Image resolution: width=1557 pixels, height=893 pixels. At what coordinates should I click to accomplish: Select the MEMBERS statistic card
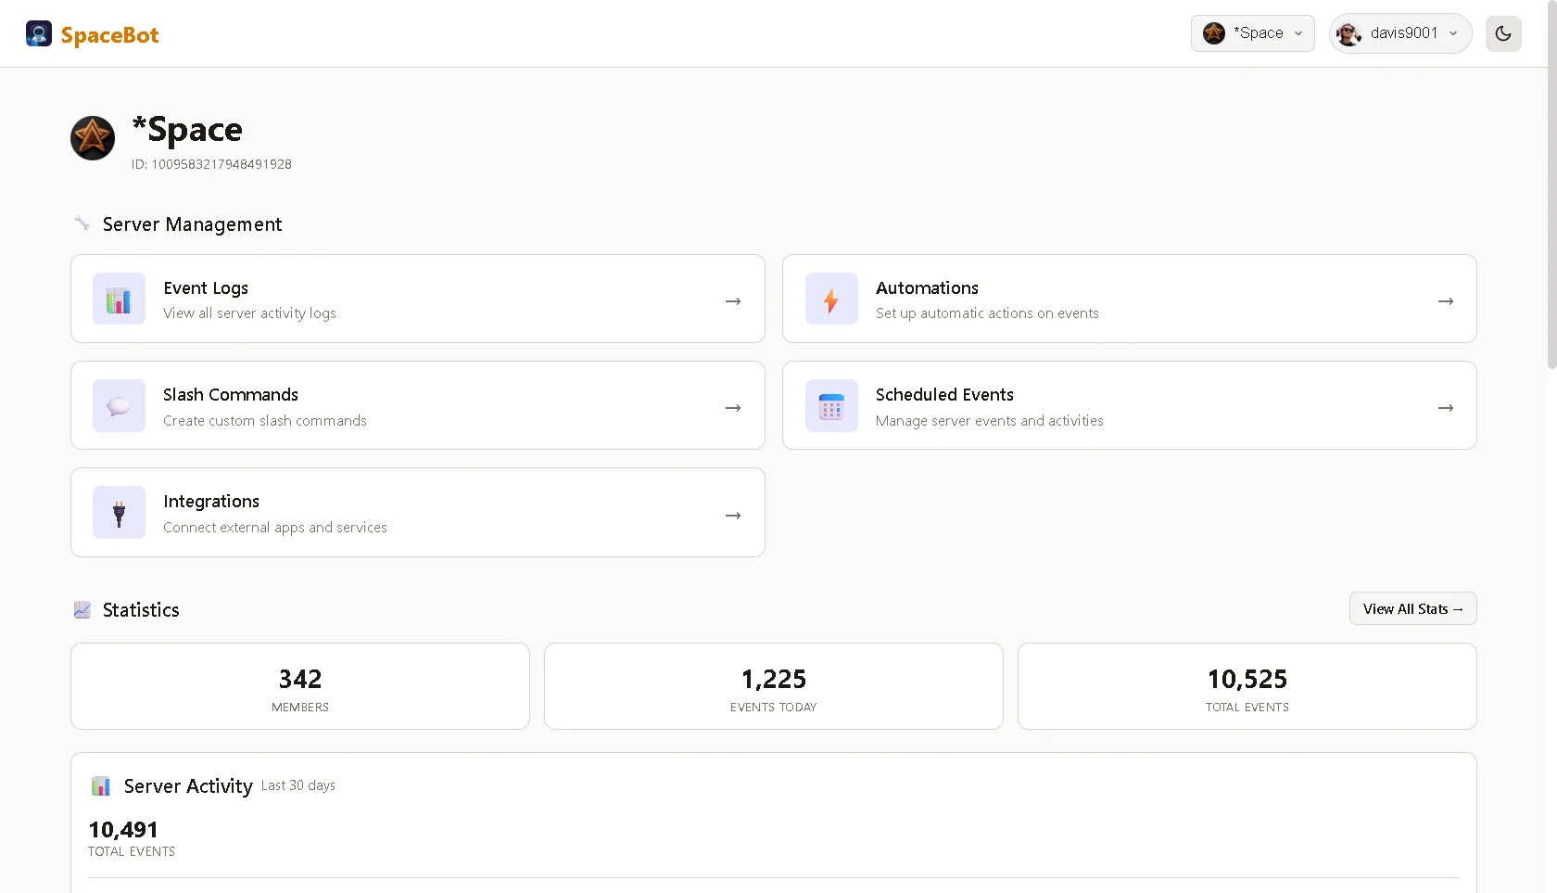click(299, 686)
